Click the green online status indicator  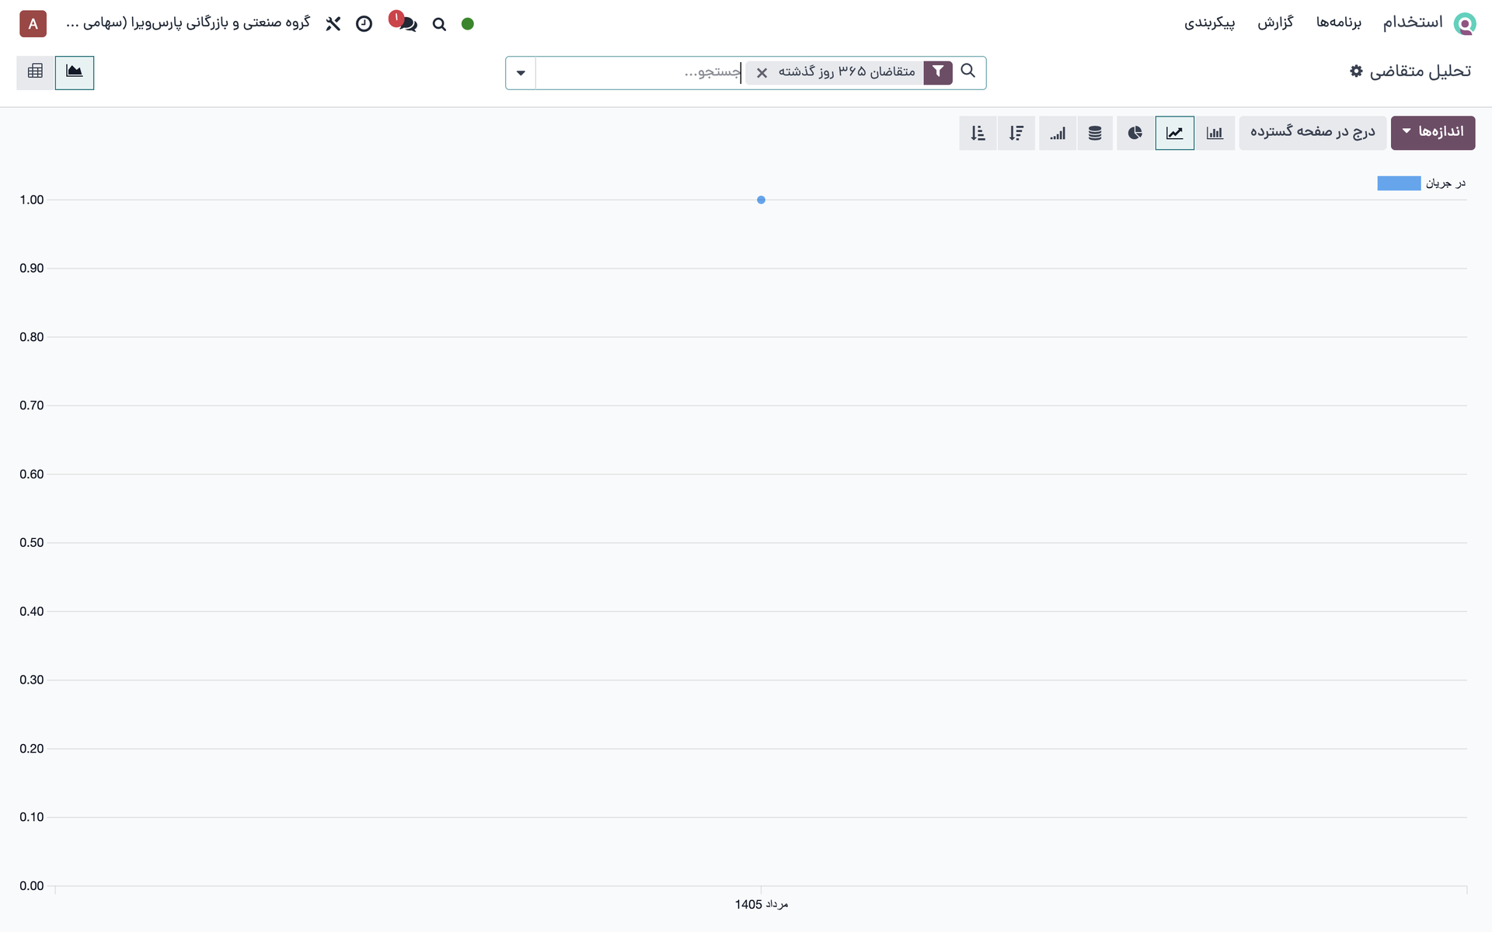468,24
